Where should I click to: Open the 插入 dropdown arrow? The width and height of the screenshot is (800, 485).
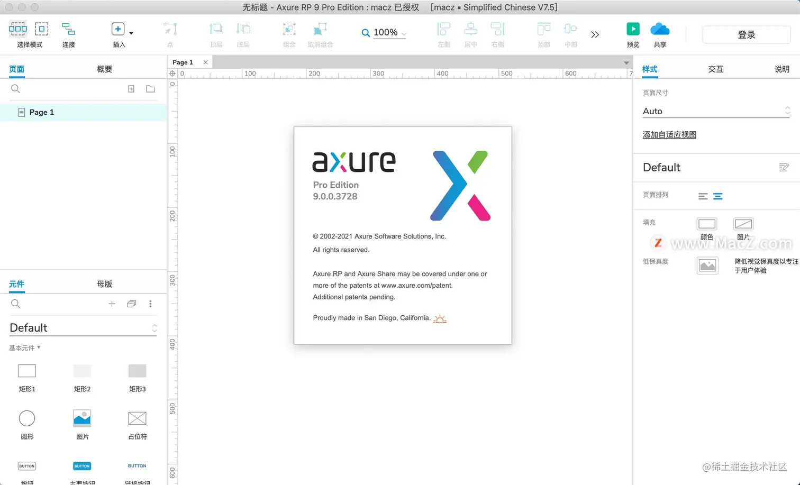pyautogui.click(x=131, y=33)
